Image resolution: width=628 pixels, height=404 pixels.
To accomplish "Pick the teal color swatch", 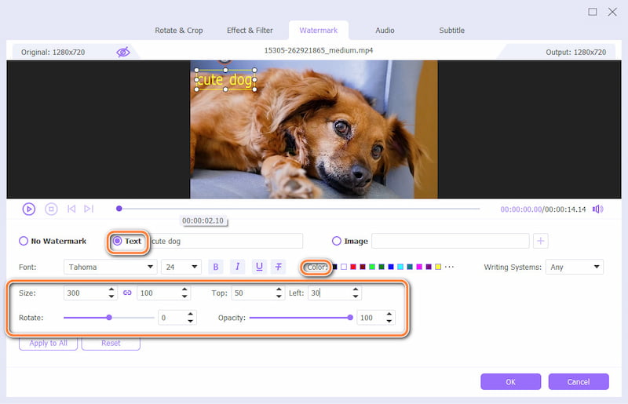I will pos(410,267).
